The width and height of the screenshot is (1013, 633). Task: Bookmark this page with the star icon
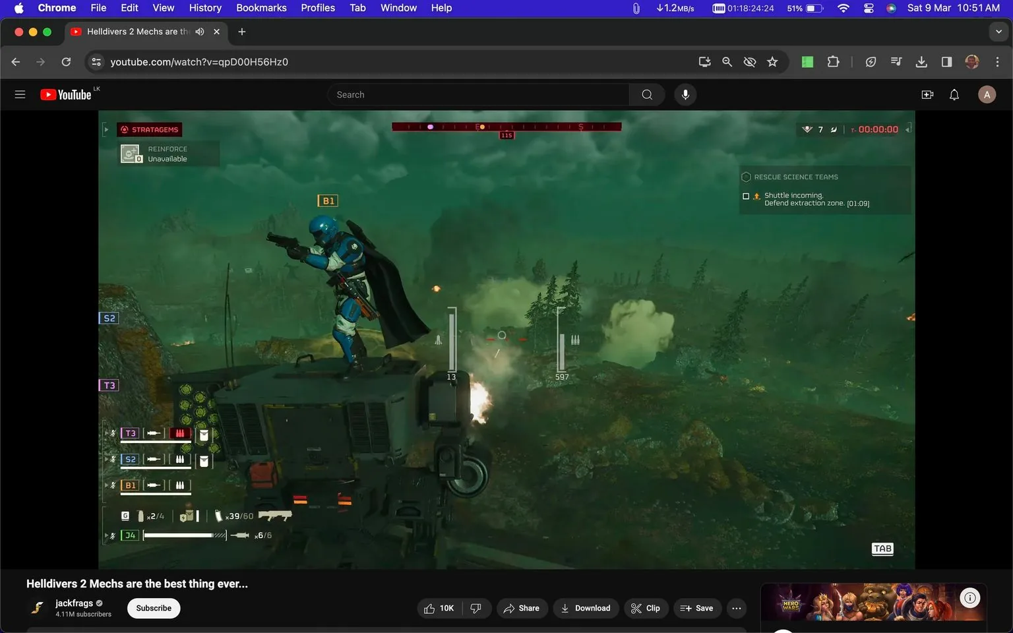click(772, 61)
